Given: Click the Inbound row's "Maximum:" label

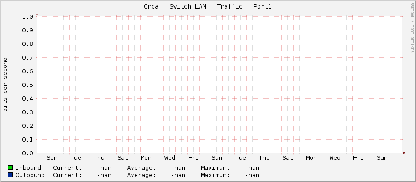Looking at the screenshot, I should 216,168.
